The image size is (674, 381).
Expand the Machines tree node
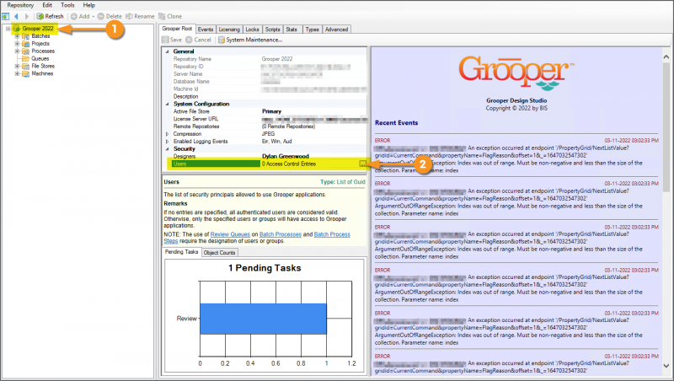coord(17,73)
